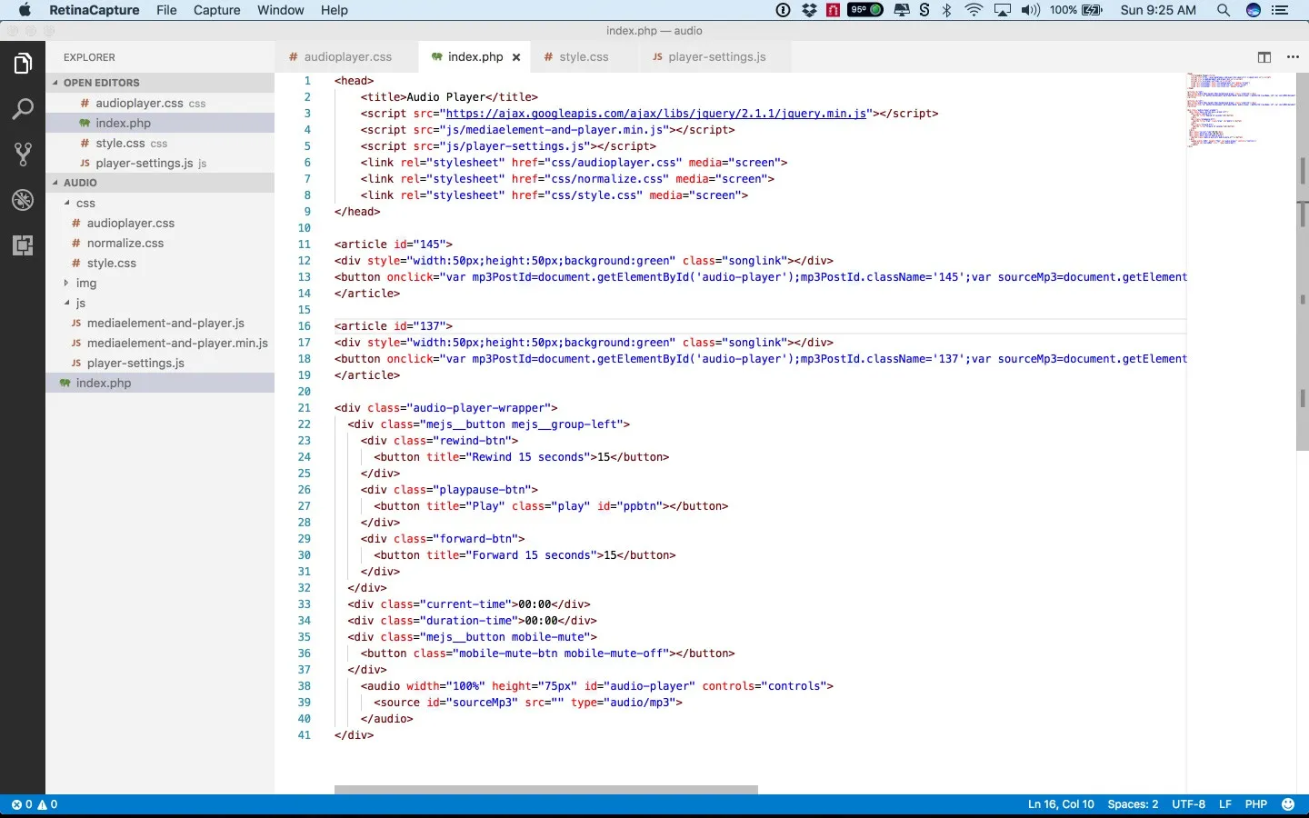This screenshot has width=1309, height=818.
Task: Click the feedback smiley in status bar
Action: click(x=1287, y=804)
